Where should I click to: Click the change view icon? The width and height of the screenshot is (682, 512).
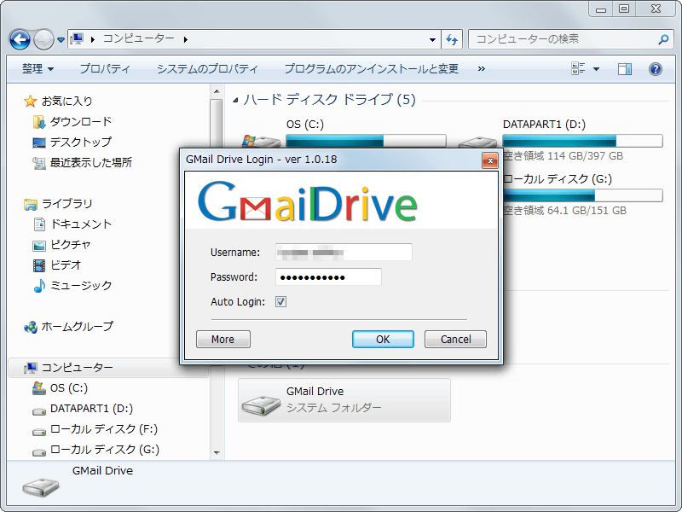pyautogui.click(x=578, y=68)
